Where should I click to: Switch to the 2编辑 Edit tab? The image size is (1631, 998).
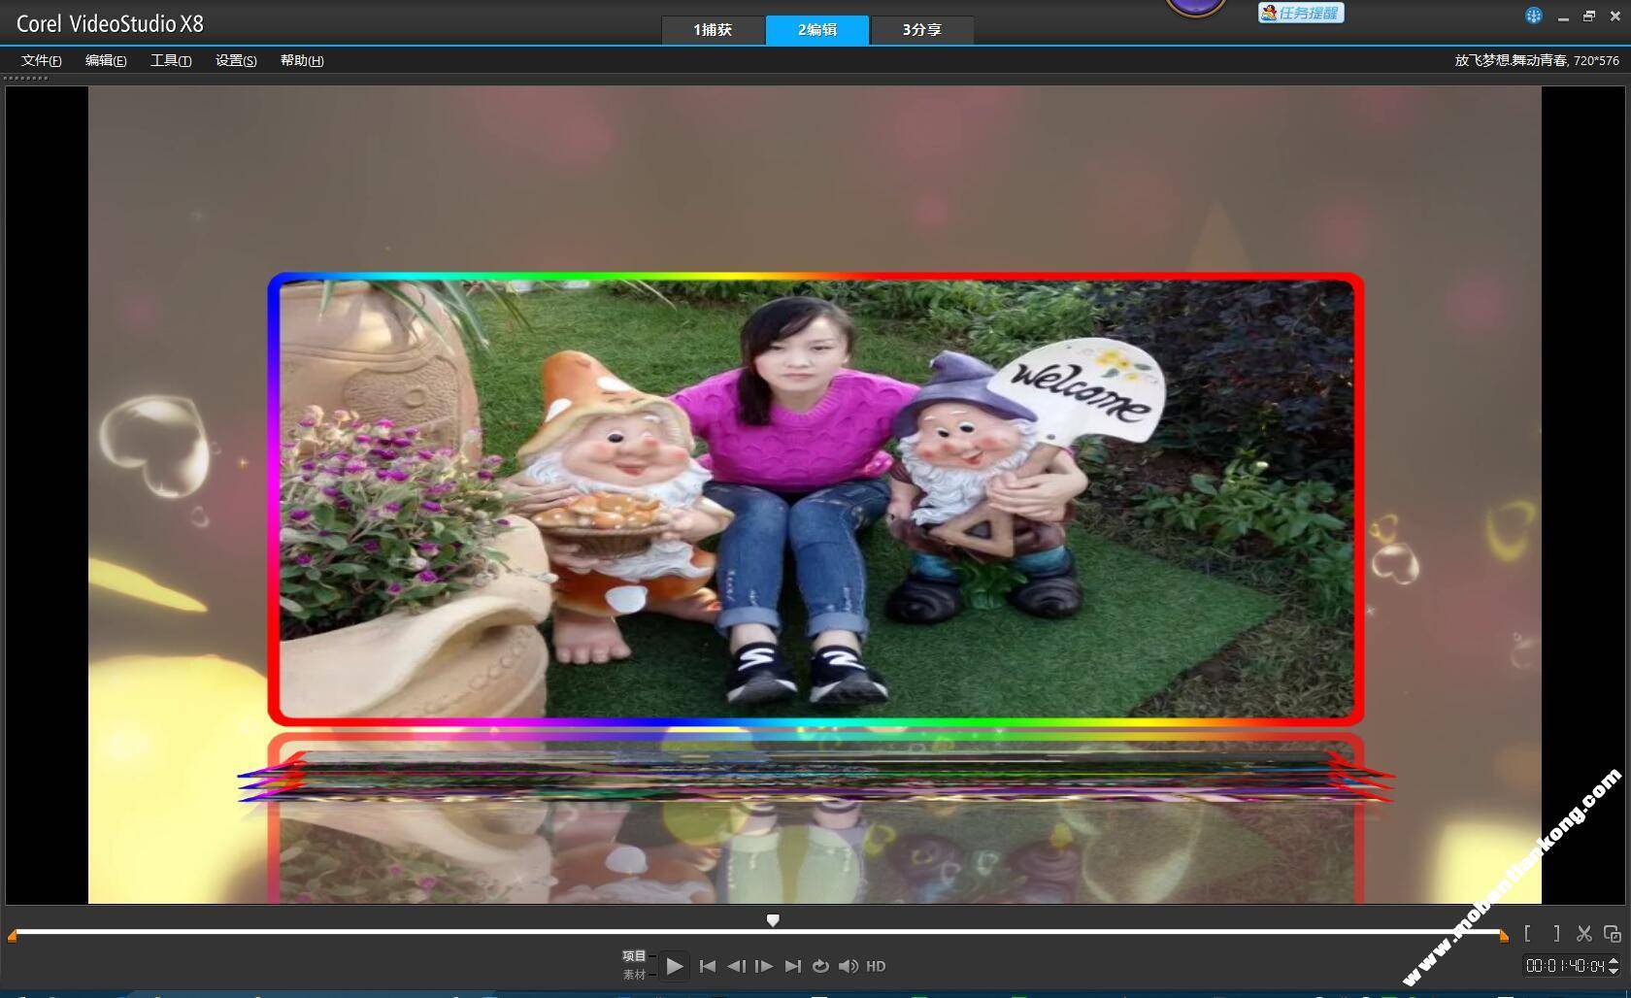[817, 29]
